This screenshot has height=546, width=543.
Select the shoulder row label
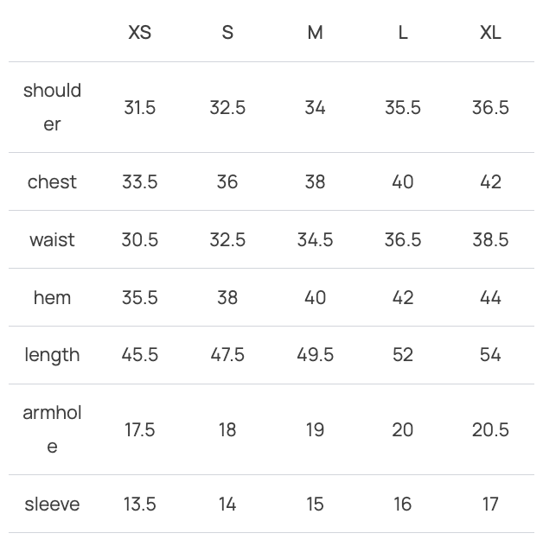(52, 107)
